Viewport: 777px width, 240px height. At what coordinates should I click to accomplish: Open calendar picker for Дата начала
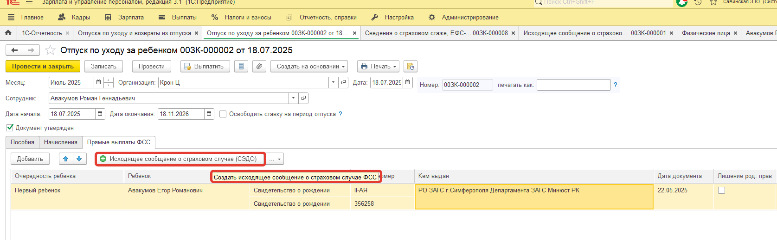tap(100, 114)
